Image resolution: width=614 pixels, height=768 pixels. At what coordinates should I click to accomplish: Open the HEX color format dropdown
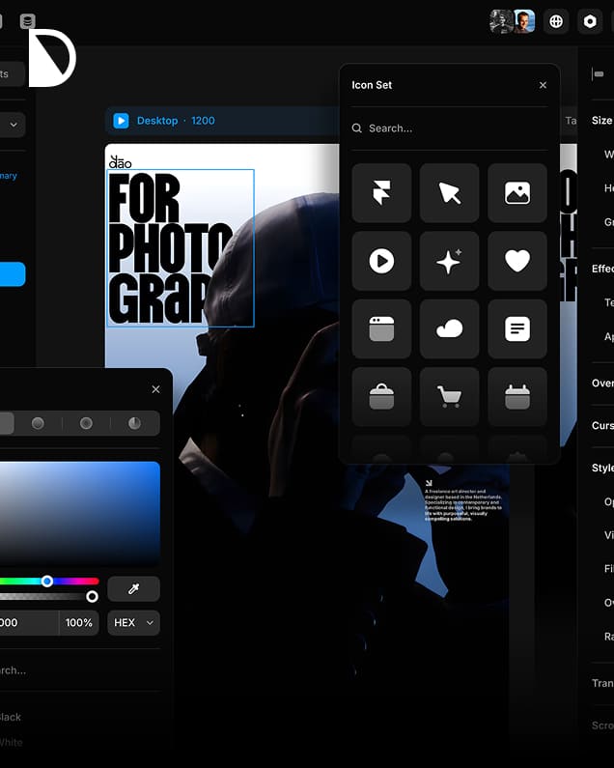133,623
